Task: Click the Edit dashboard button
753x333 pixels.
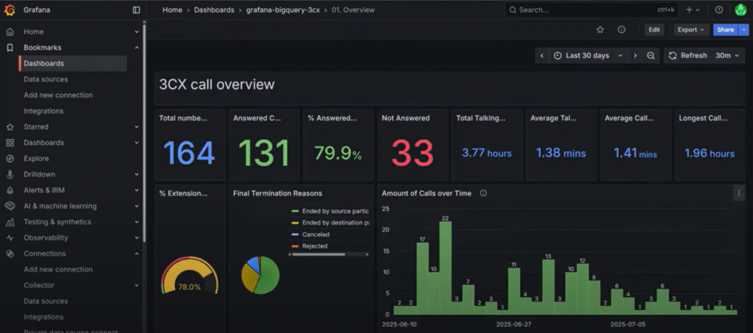Action: tap(654, 29)
